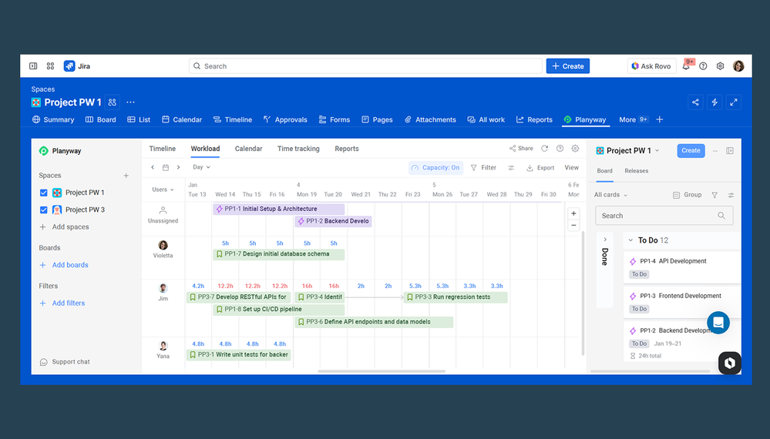Viewport: 770px width, 439px height.
Task: Open the Planyway Reports tab
Action: tap(347, 149)
